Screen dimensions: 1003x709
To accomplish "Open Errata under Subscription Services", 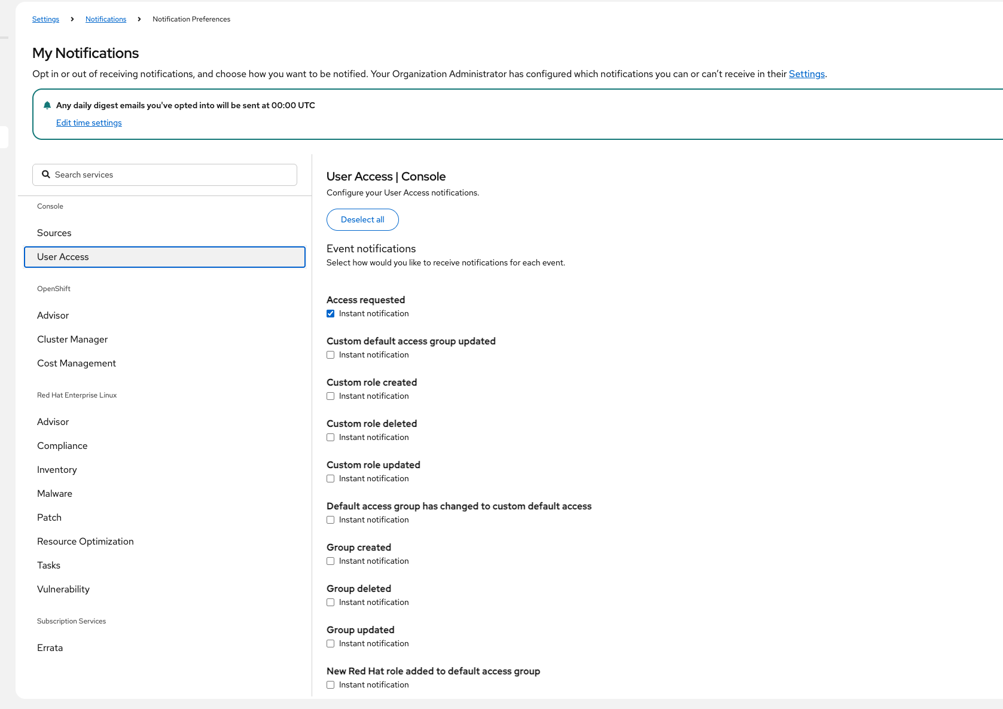I will point(50,648).
